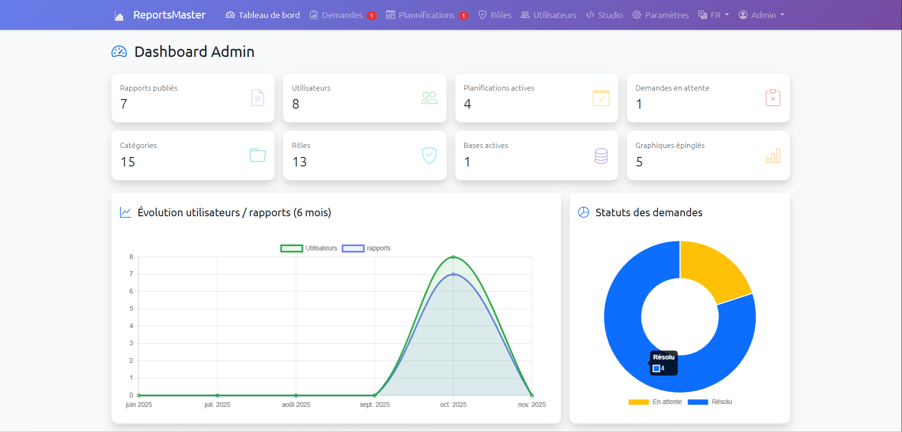Click the shield icon in Rôles card
Viewport: 902px width, 432px height.
coord(429,155)
